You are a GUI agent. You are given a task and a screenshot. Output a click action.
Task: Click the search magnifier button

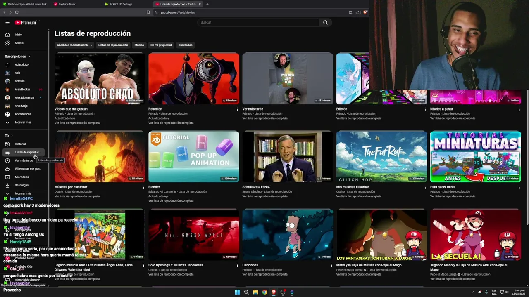coord(325,22)
